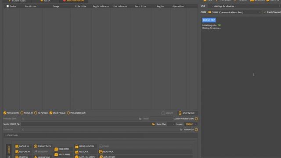Switch to the META tab
The height and width of the screenshot is (158, 281).
45,1
